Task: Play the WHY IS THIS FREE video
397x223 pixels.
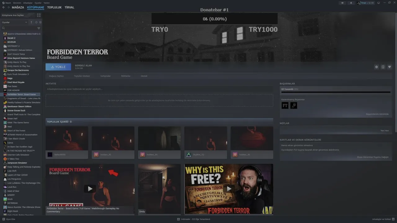Action: [x=229, y=189]
